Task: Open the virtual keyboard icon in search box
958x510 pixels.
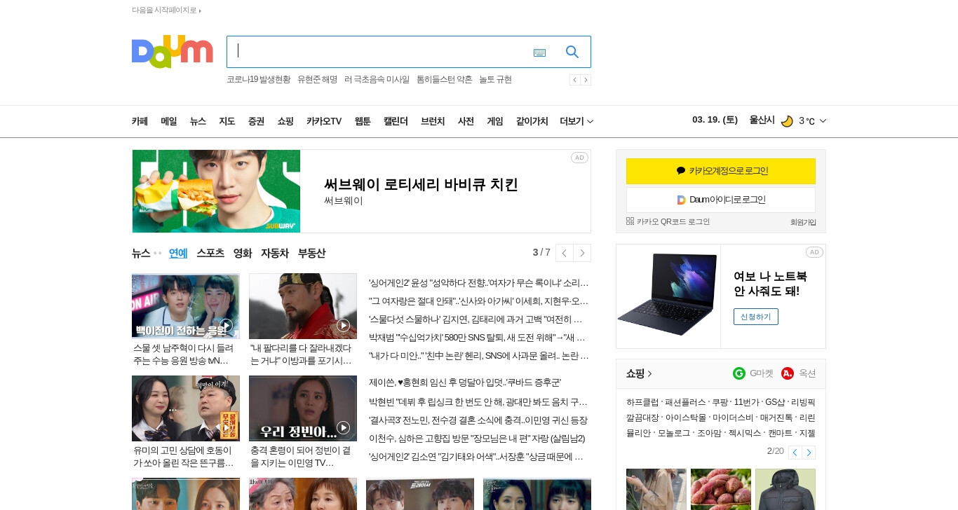Action: [539, 53]
